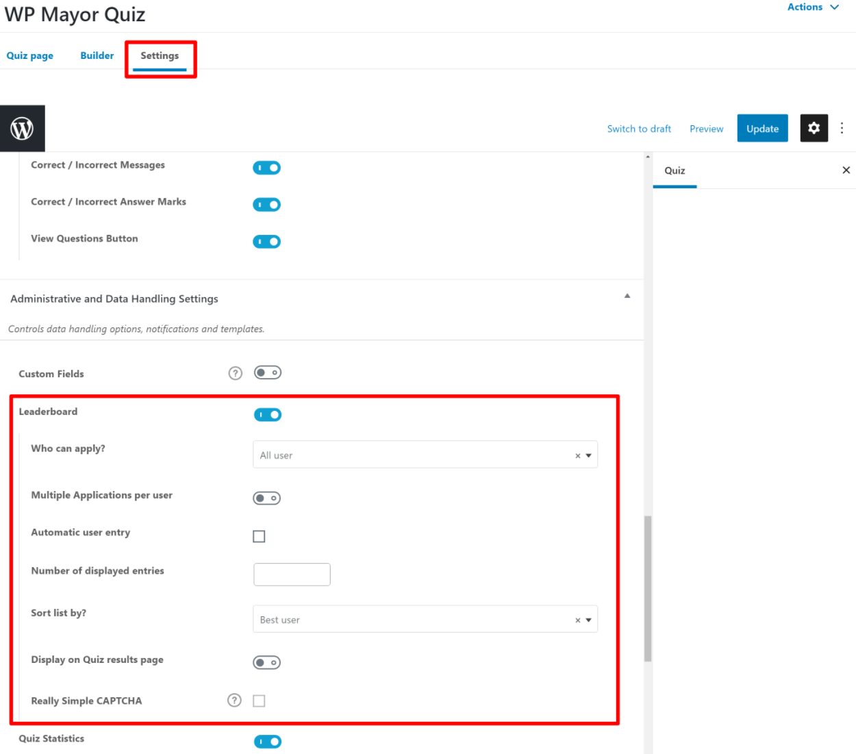This screenshot has height=754, width=856.
Task: Click the 'Display on Quiz results page' label
Action: [97, 659]
